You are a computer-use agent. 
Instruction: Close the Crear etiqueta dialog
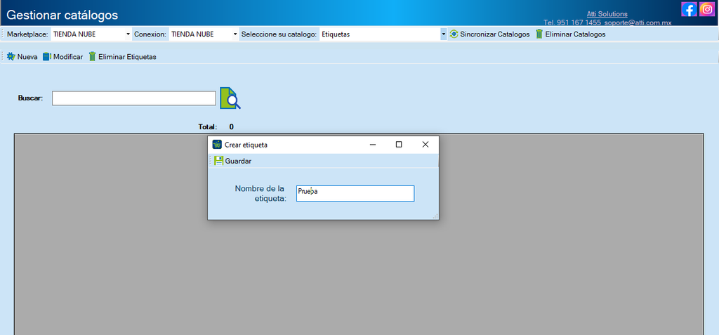[425, 145]
